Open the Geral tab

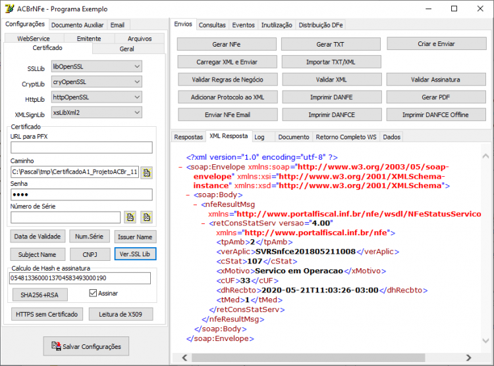coord(126,49)
